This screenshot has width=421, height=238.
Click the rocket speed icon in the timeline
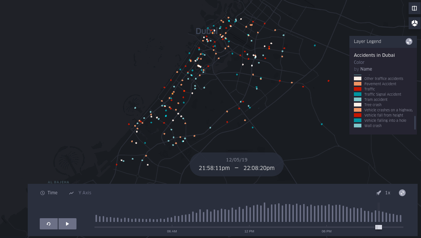click(379, 192)
